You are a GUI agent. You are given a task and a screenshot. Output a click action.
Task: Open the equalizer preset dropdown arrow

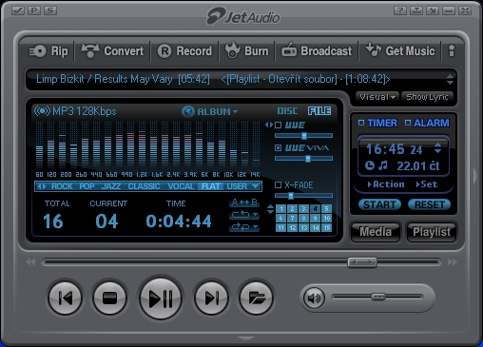(x=255, y=186)
